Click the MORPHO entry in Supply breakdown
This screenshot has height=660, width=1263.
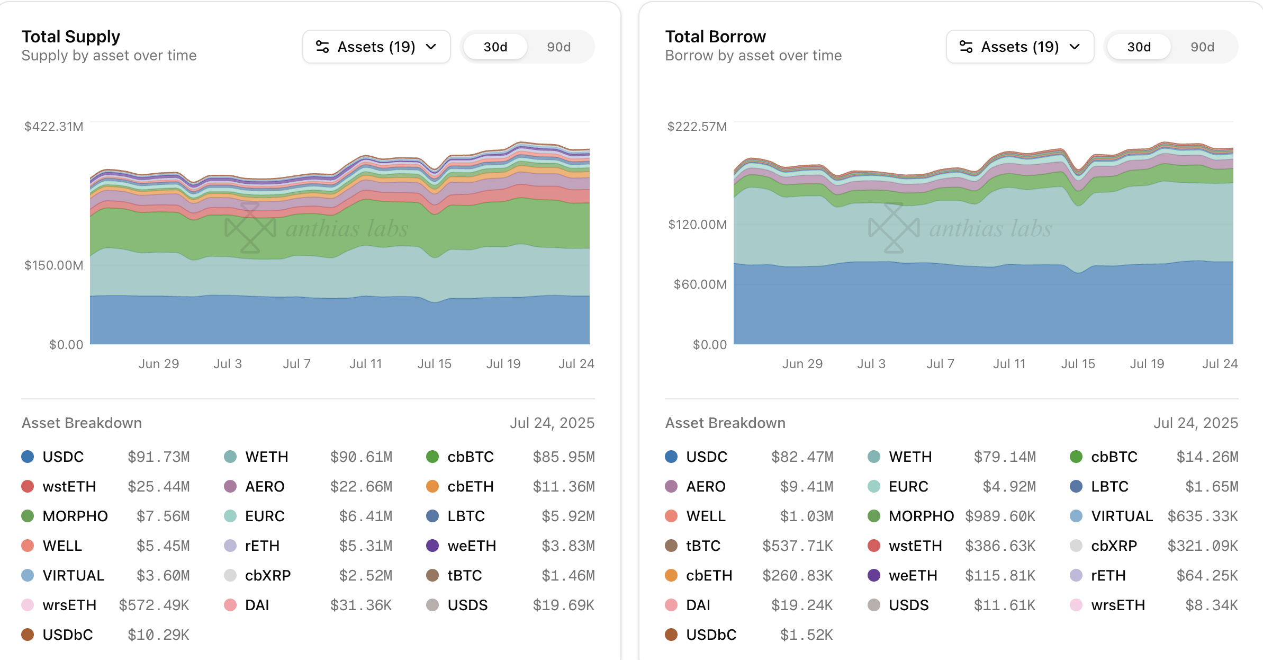pos(75,516)
